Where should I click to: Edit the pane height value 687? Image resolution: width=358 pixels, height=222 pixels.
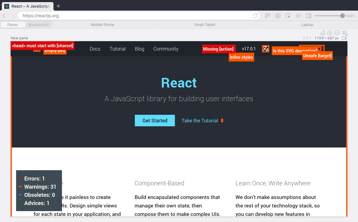pos(331,38)
